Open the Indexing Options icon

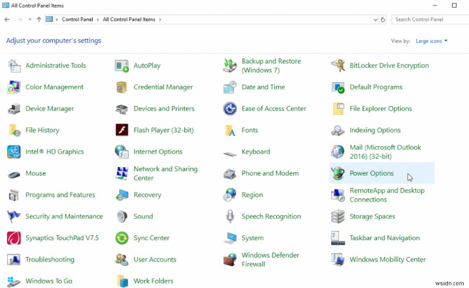coord(338,131)
